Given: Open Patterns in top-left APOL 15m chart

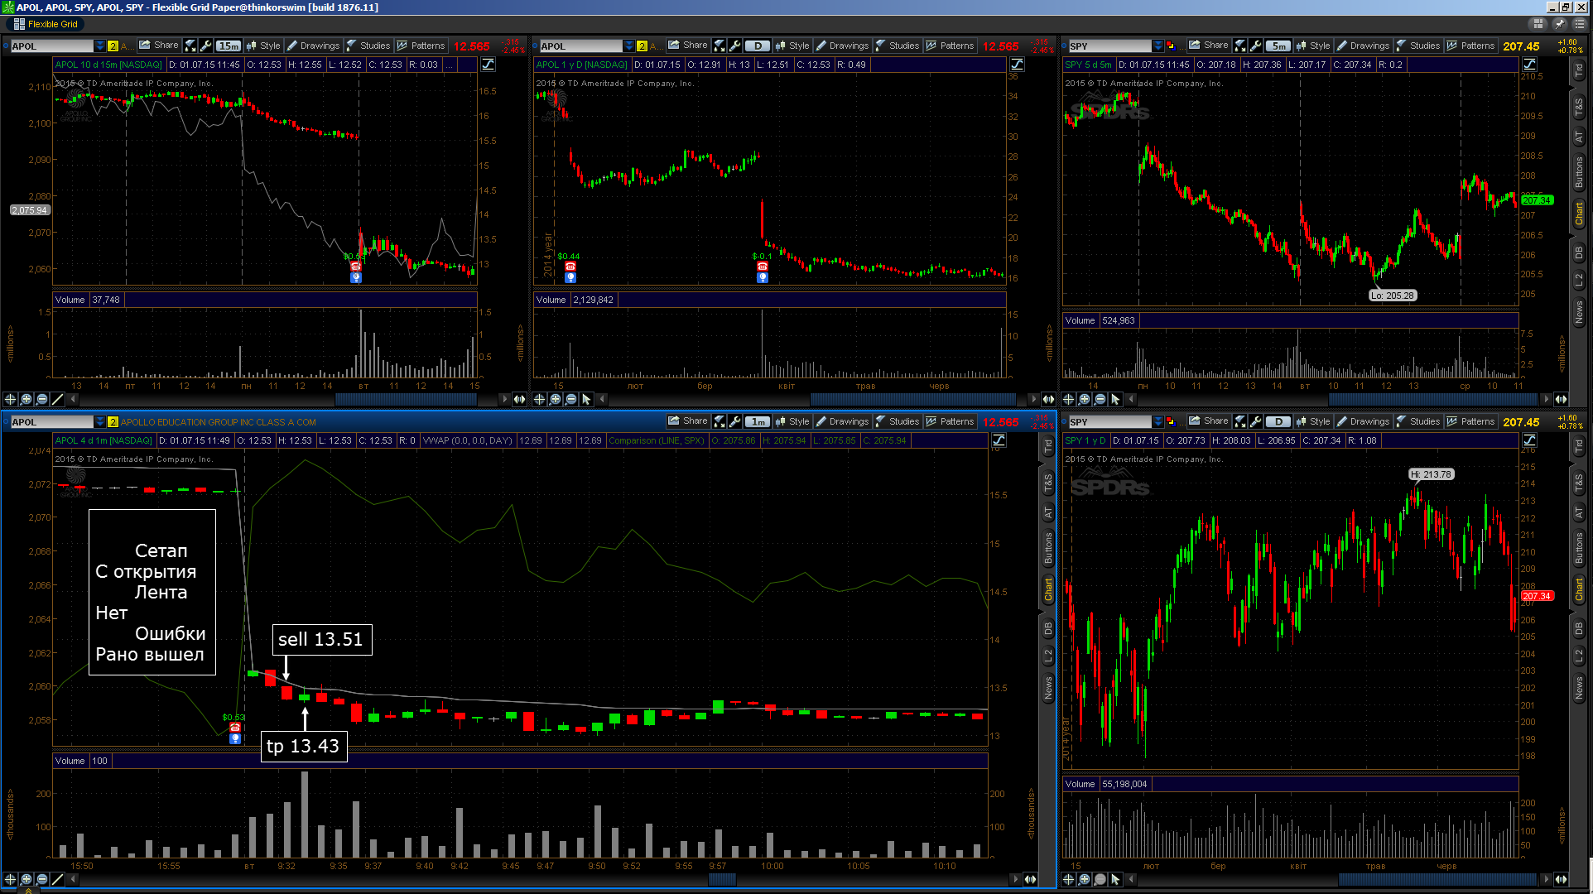Looking at the screenshot, I should tap(421, 46).
